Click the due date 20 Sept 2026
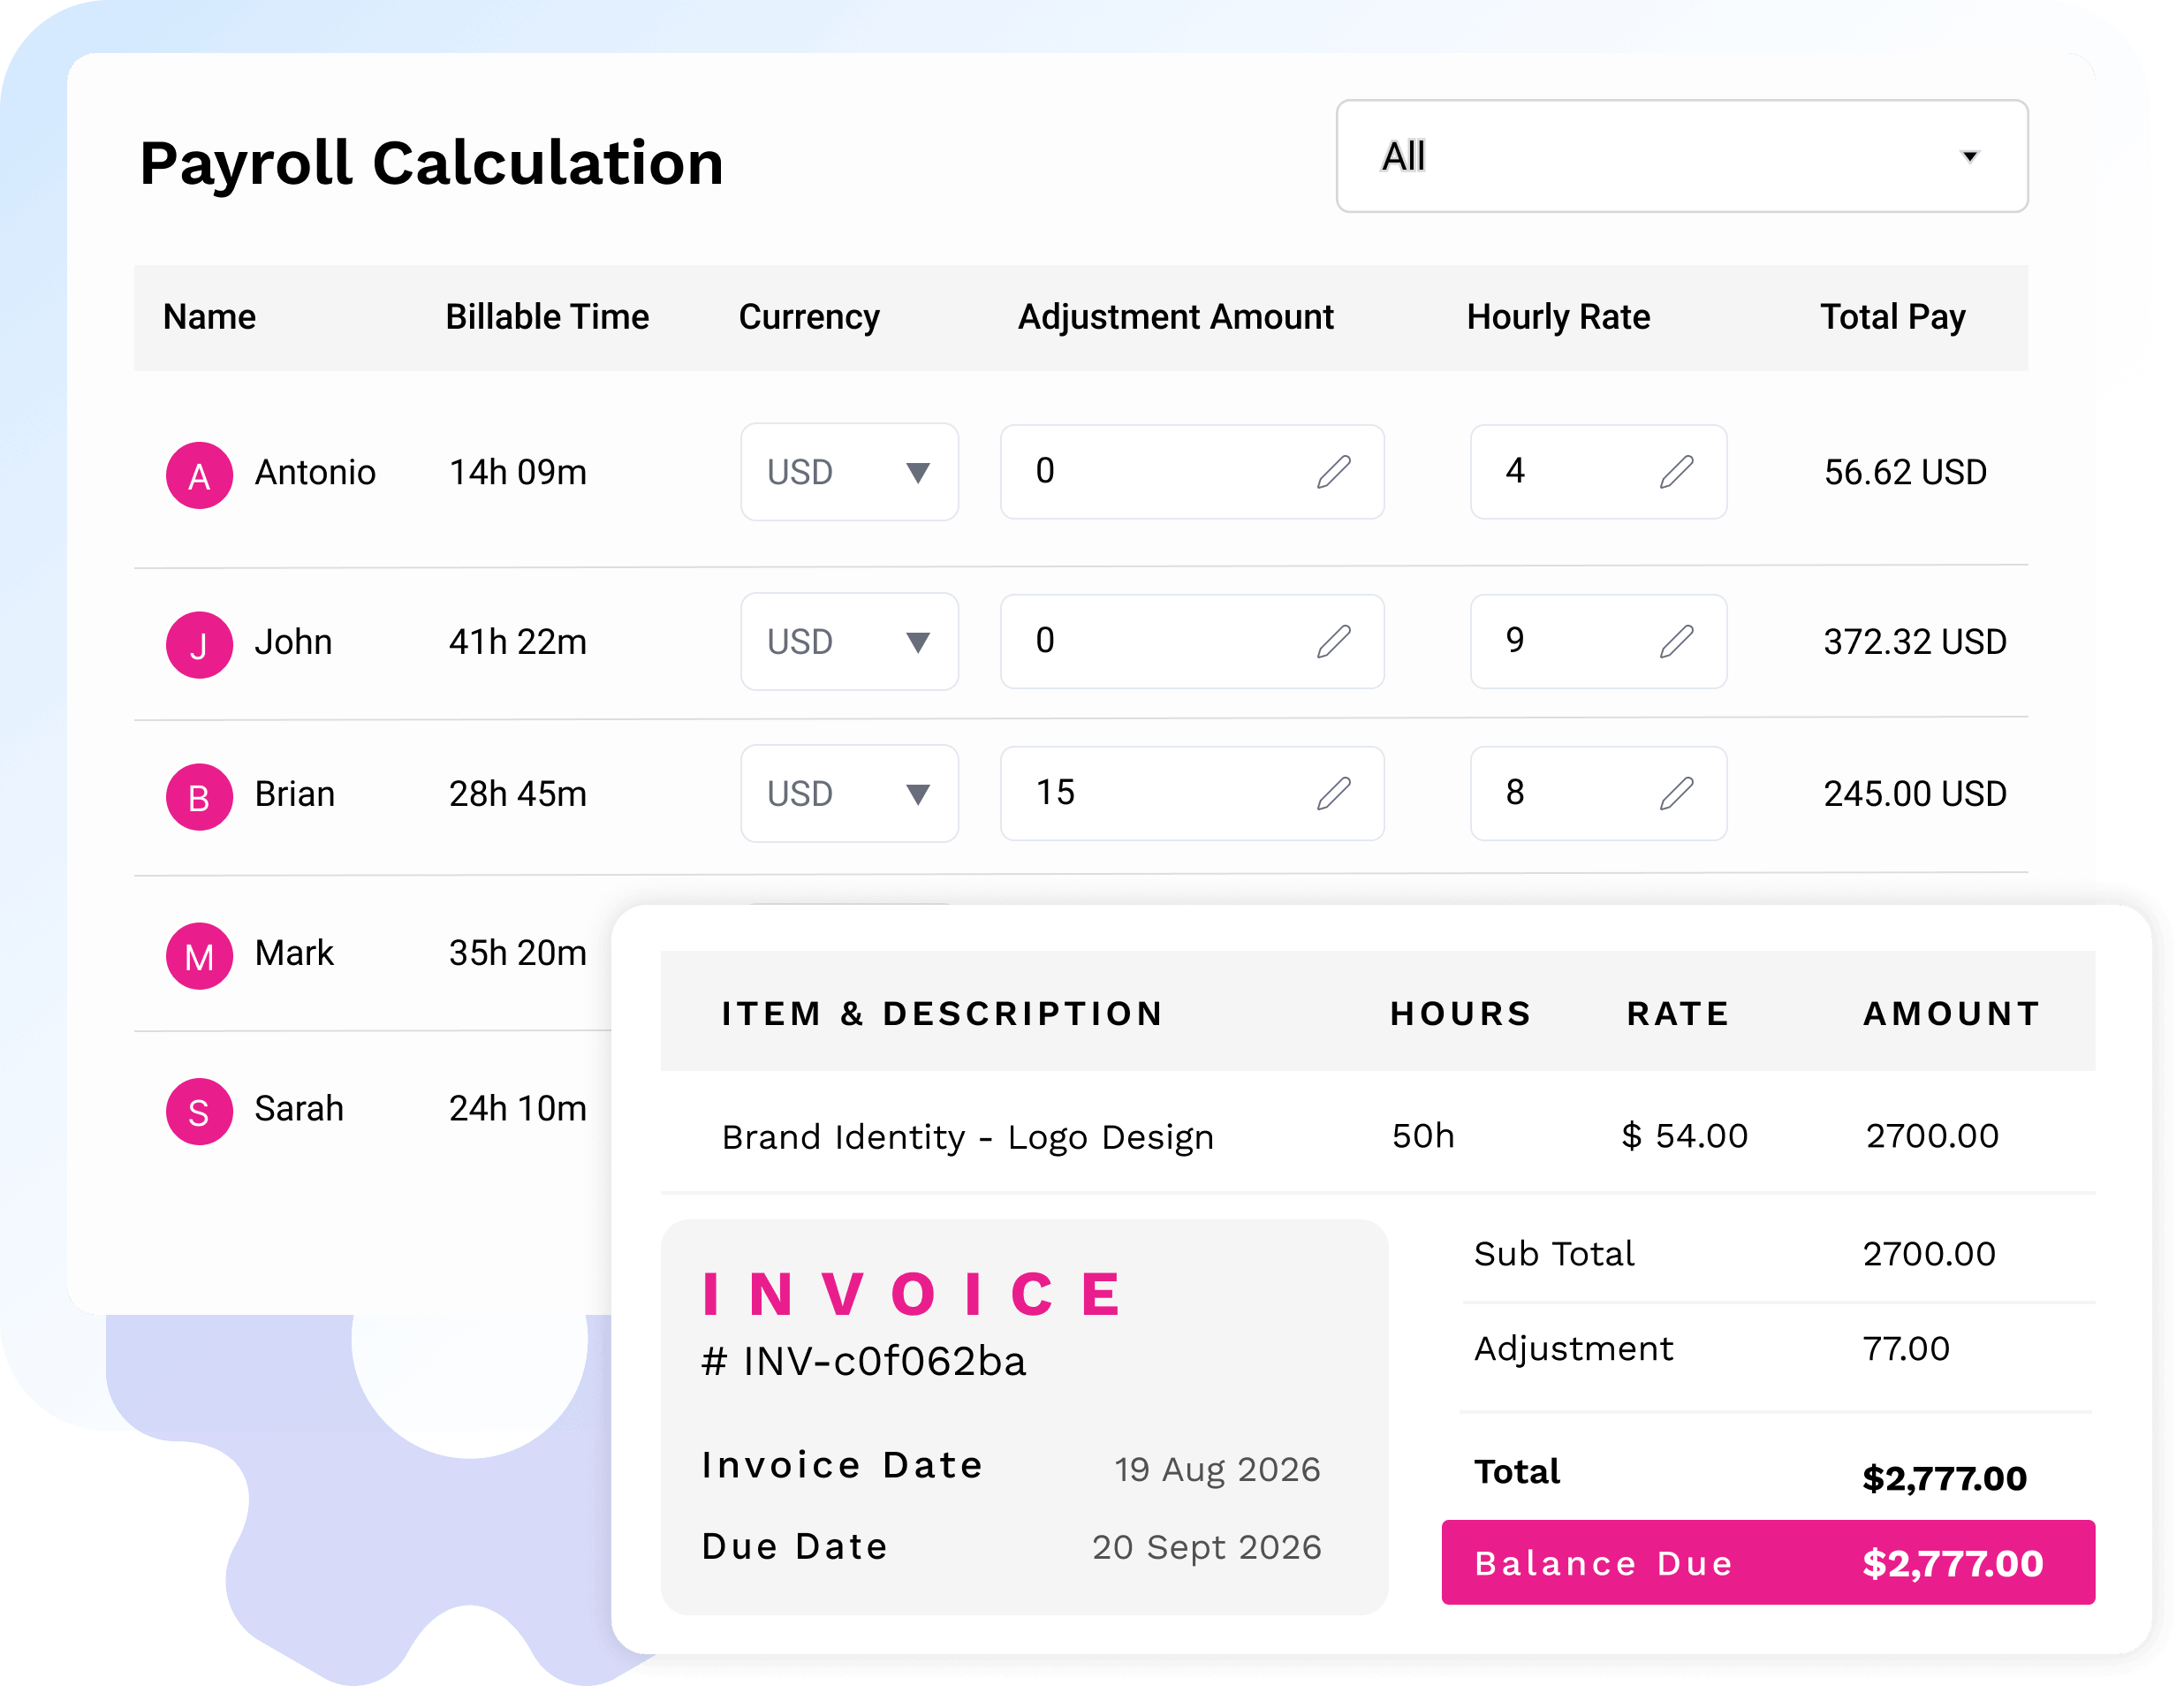This screenshot has height=1686, width=2184. click(x=1206, y=1547)
